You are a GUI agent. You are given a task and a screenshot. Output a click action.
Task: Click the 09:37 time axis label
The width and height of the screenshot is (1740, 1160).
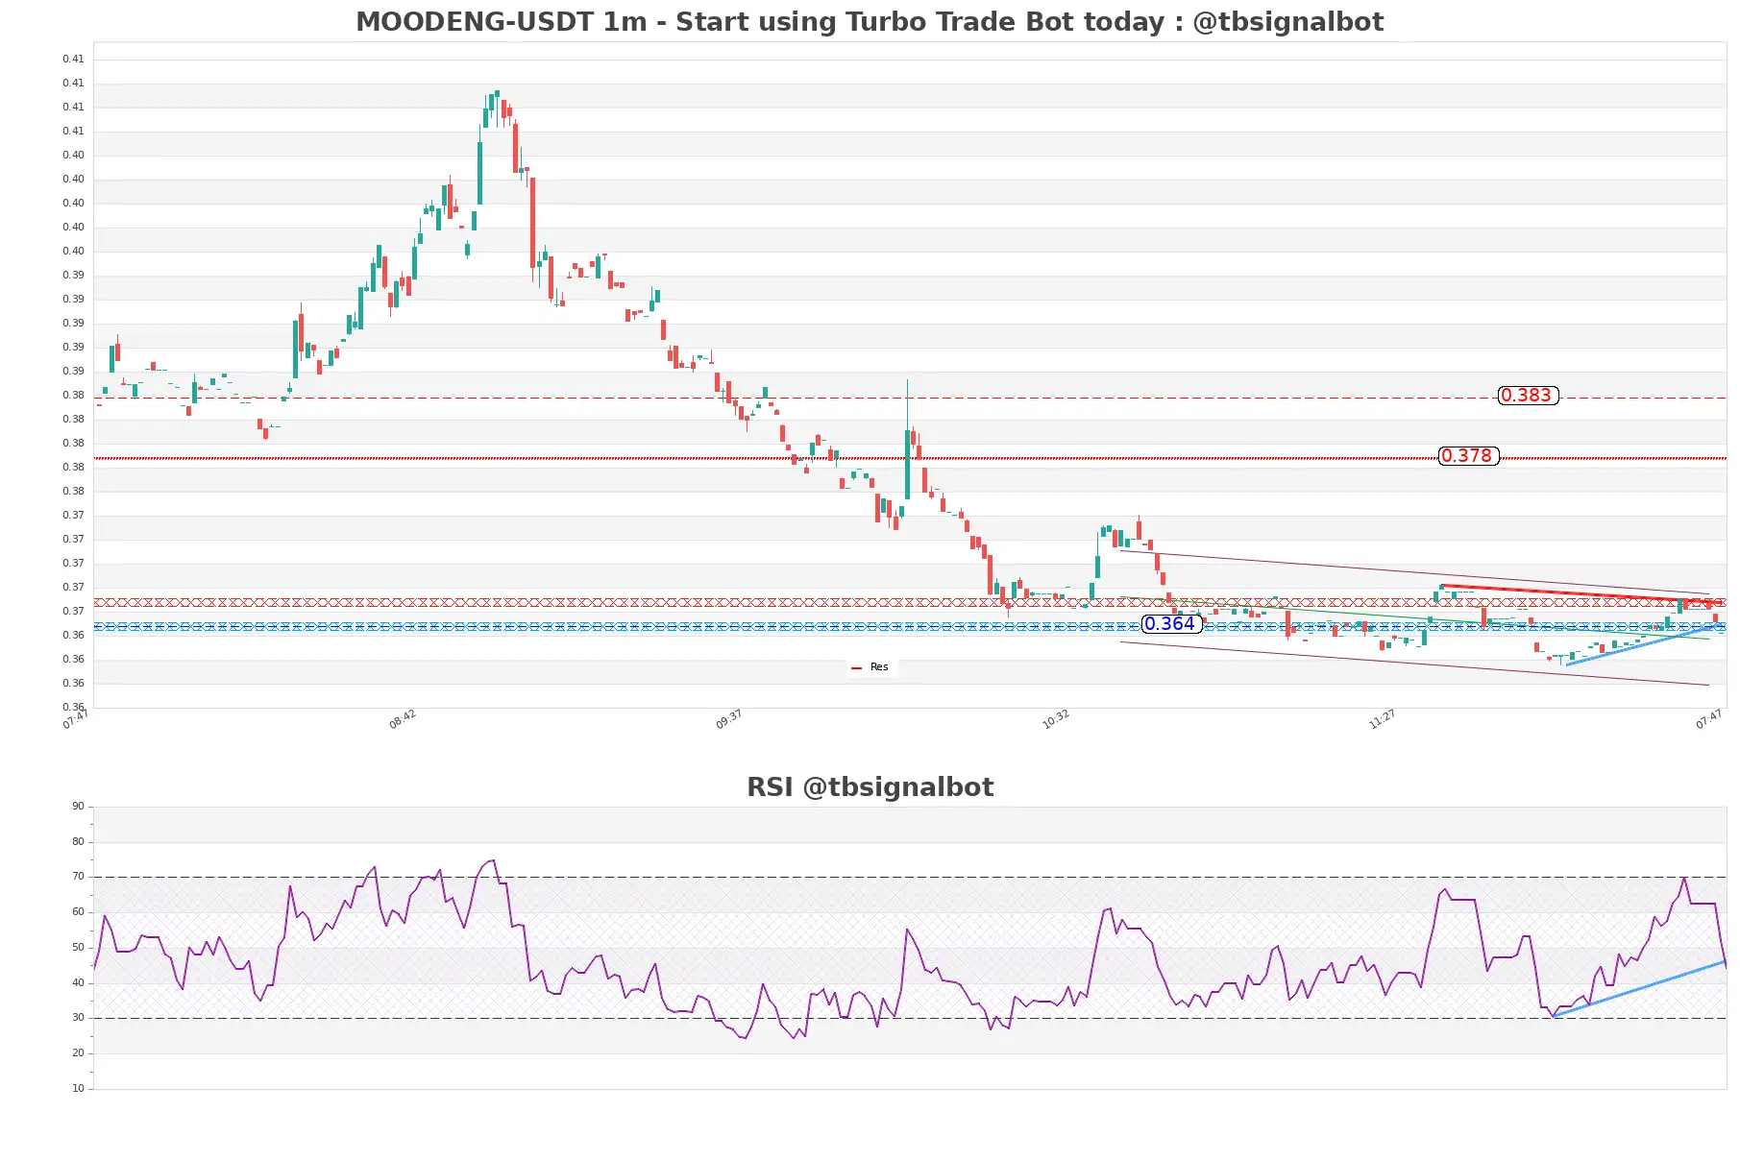[729, 719]
